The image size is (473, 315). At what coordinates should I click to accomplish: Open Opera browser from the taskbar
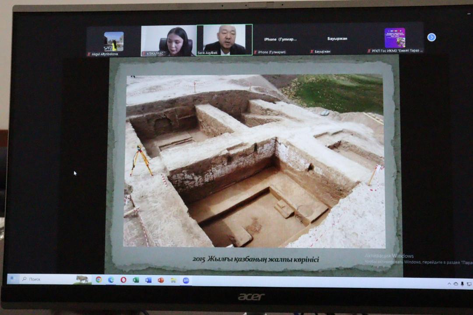coord(123,280)
